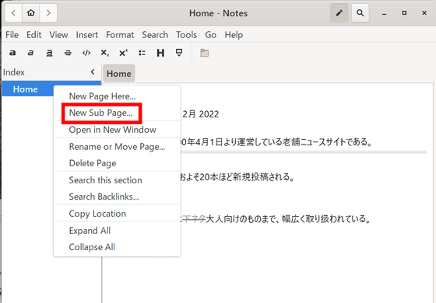Apply verbatim code formatting icon
This screenshot has width=436, height=303.
[86, 53]
